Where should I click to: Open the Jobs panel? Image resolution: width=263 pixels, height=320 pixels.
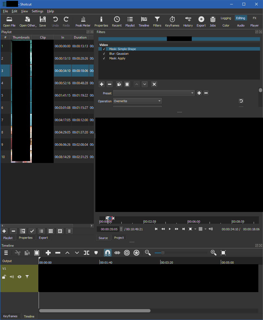click(213, 22)
